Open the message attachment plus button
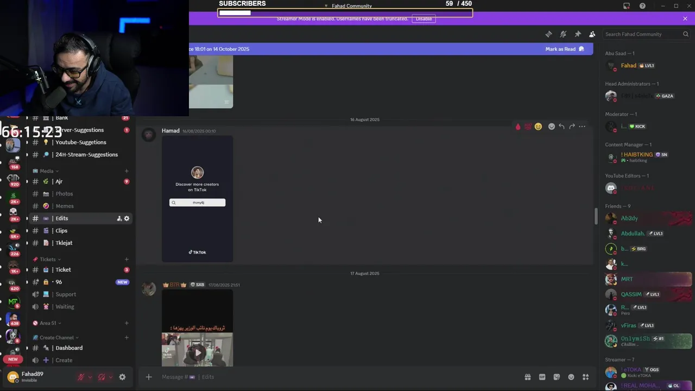 pos(148,377)
